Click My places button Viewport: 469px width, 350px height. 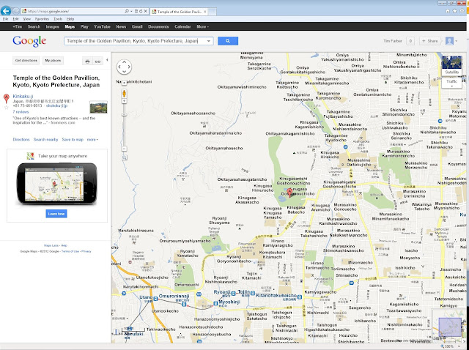[53, 61]
